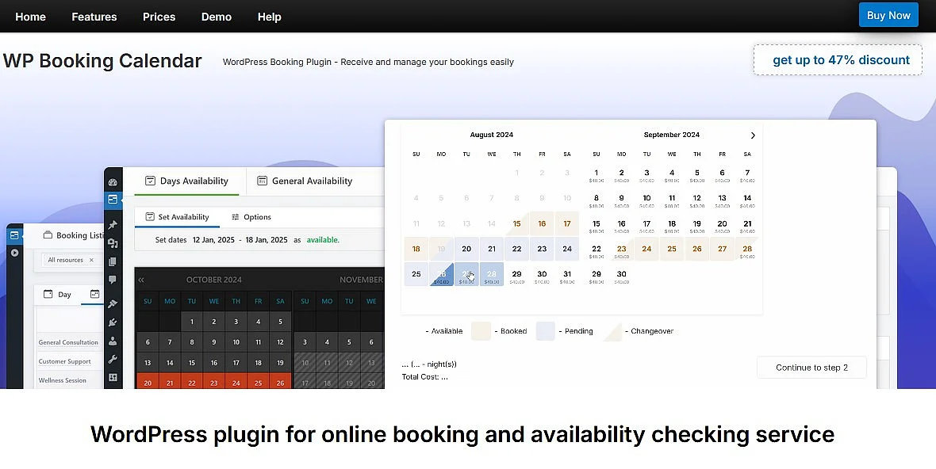Click the calendar-check icon beside Set Availability
The image size is (936, 469).
click(150, 217)
